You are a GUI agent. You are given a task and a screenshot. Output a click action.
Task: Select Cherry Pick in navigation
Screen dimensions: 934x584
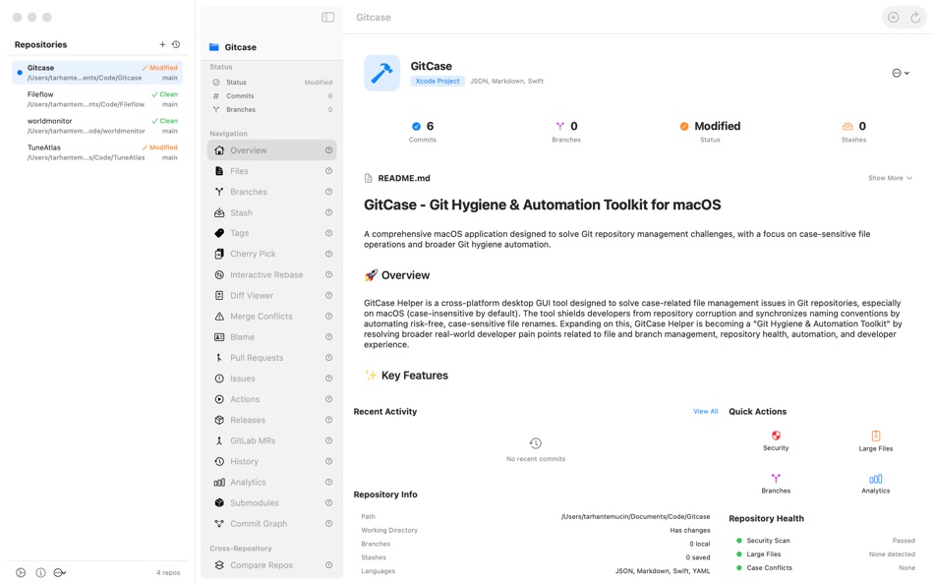(271, 254)
